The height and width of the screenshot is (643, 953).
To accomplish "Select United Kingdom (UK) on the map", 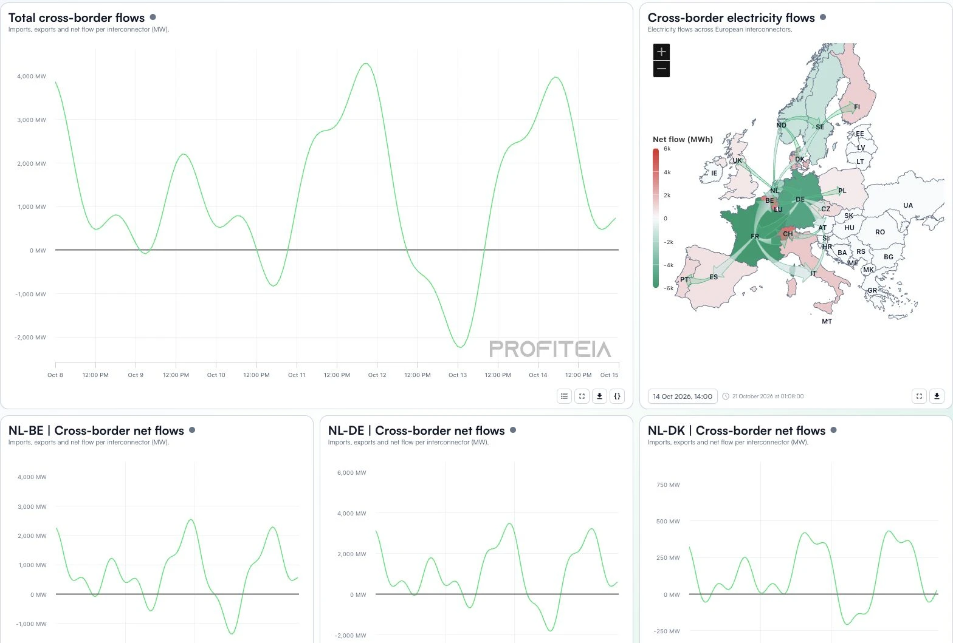I will point(737,161).
